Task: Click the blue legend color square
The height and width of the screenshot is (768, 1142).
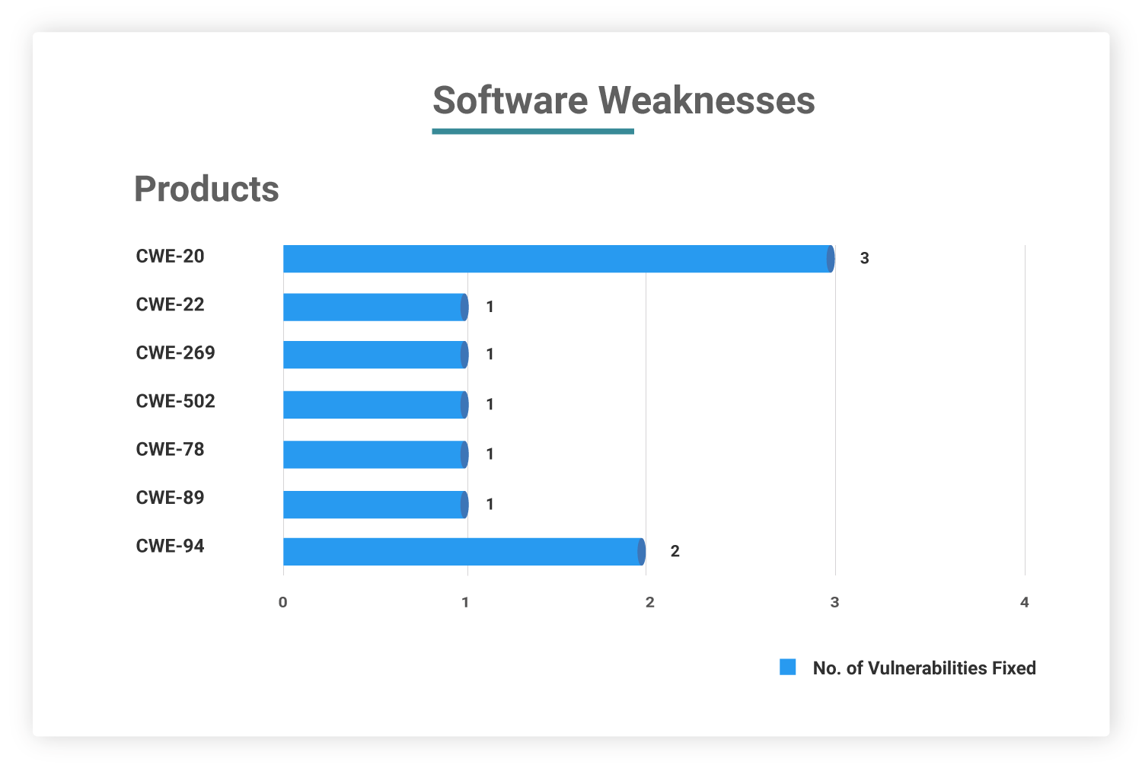Action: point(787,668)
